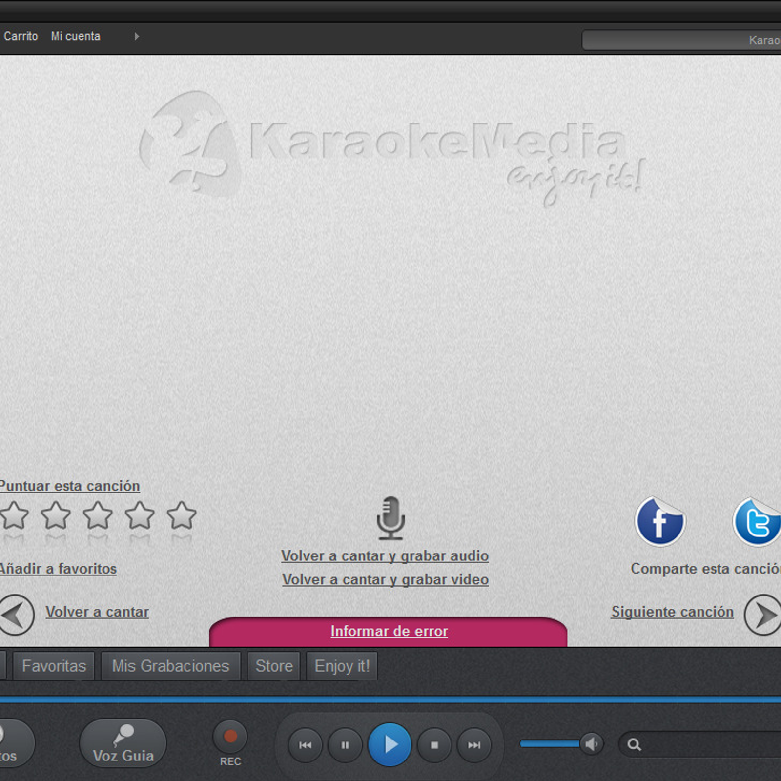Image resolution: width=781 pixels, height=781 pixels.
Task: Open Mi cuenta menu
Action: [x=76, y=36]
